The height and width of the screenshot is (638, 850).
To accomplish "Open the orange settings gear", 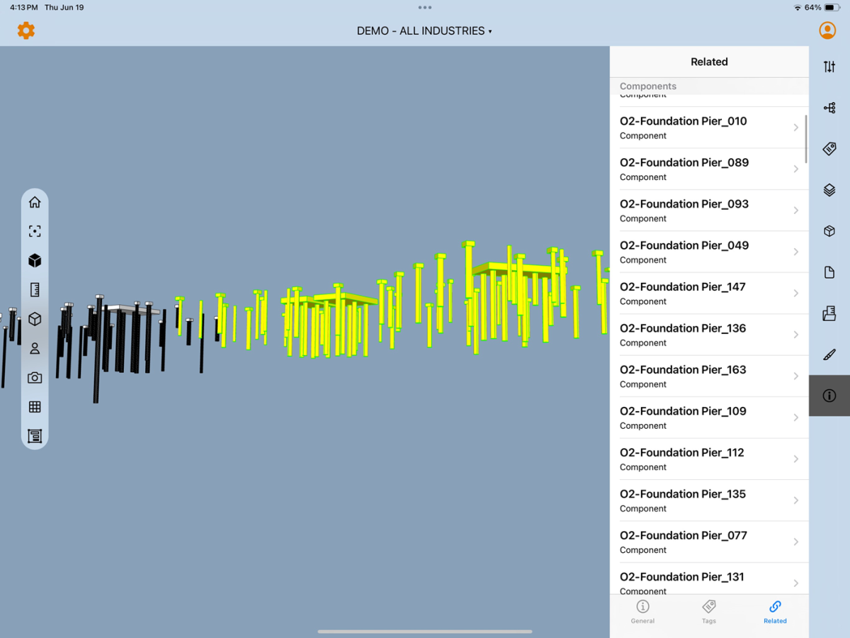I will (x=26, y=30).
